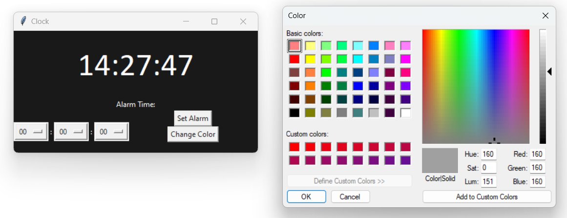Choose the last purple custom color swatch
This screenshot has width=567, height=218.
point(406,160)
